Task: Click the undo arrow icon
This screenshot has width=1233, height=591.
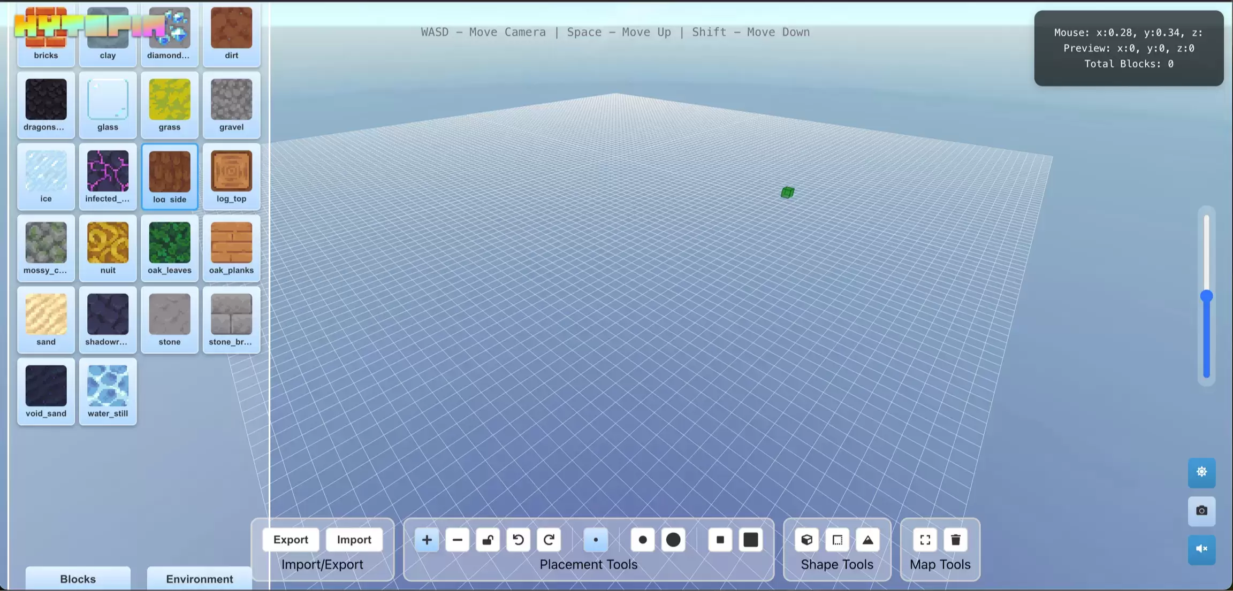Action: tap(518, 540)
